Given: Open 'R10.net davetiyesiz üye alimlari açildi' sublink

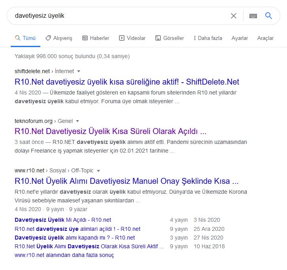Looking at the screenshot, I should (x=77, y=229).
